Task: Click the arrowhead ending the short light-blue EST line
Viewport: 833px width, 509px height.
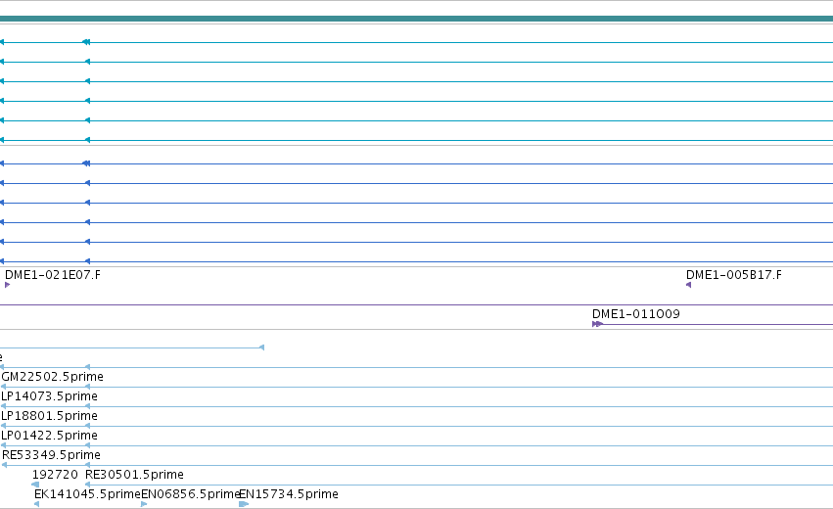Action: tap(262, 347)
